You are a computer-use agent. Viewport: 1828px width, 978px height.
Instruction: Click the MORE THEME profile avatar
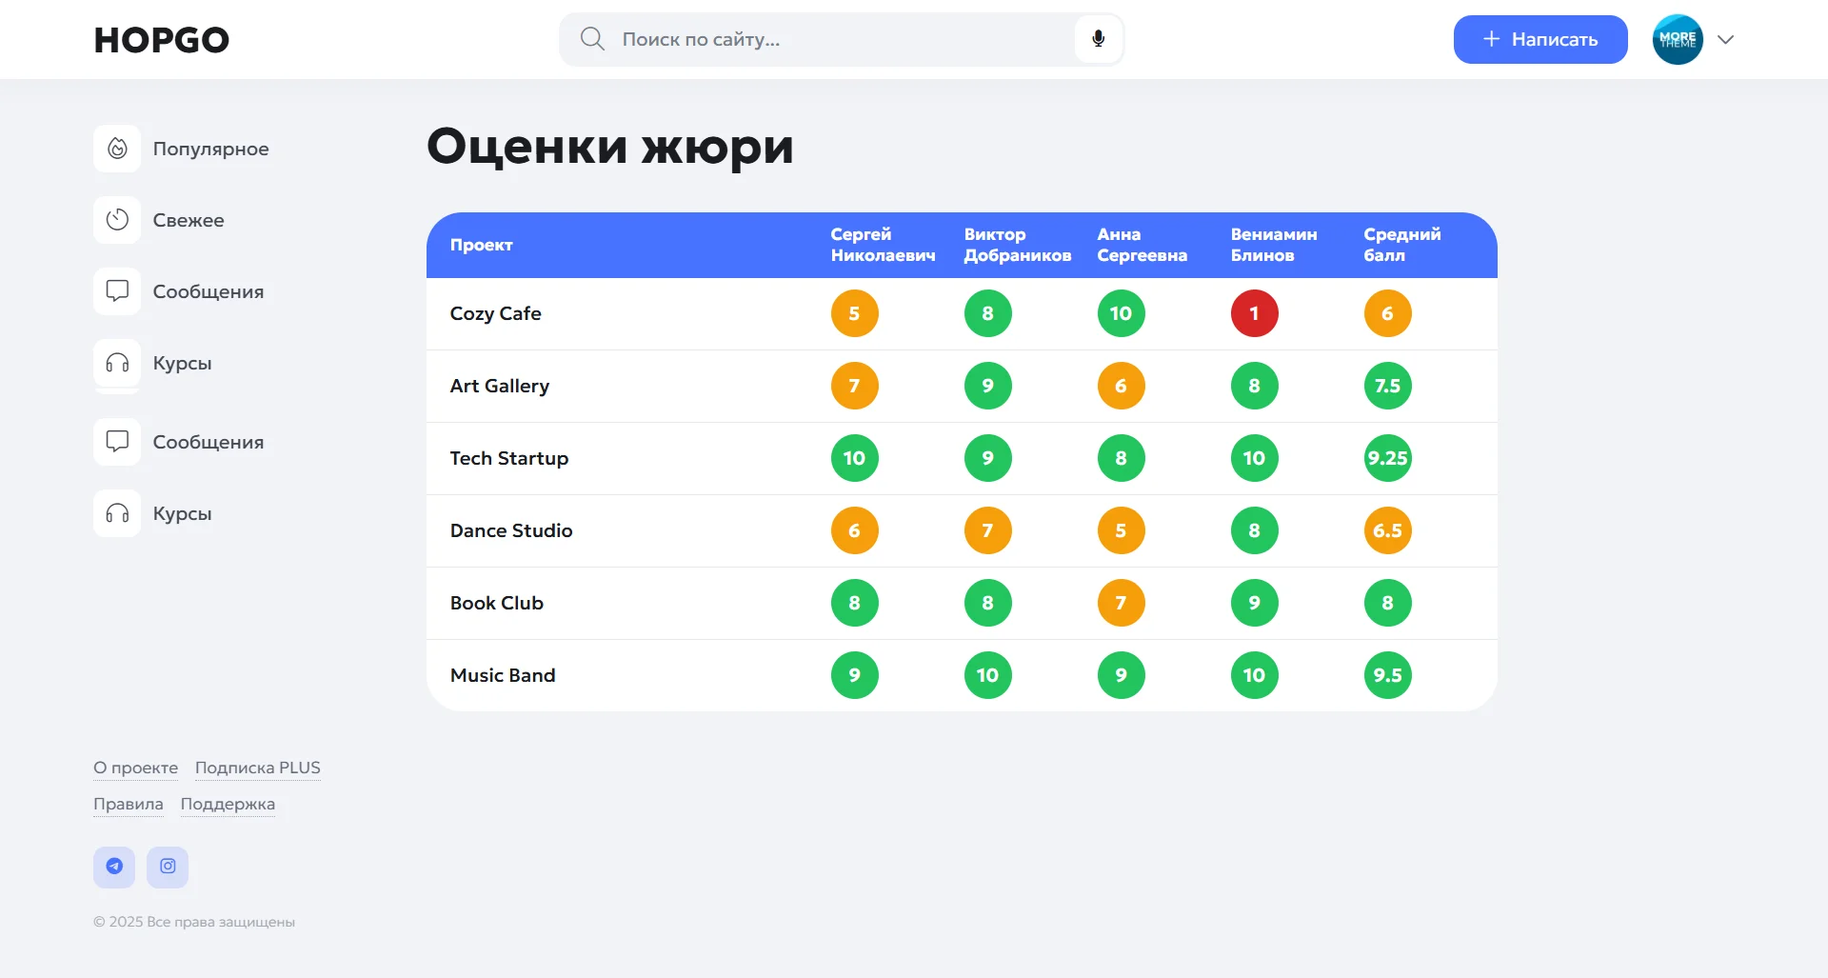(x=1677, y=39)
